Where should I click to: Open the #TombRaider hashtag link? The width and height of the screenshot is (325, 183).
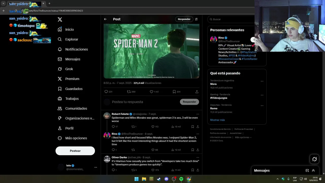(x=249, y=59)
